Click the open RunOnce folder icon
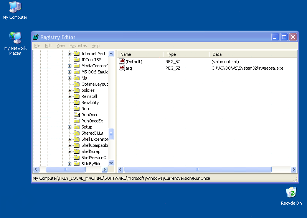 77,115
